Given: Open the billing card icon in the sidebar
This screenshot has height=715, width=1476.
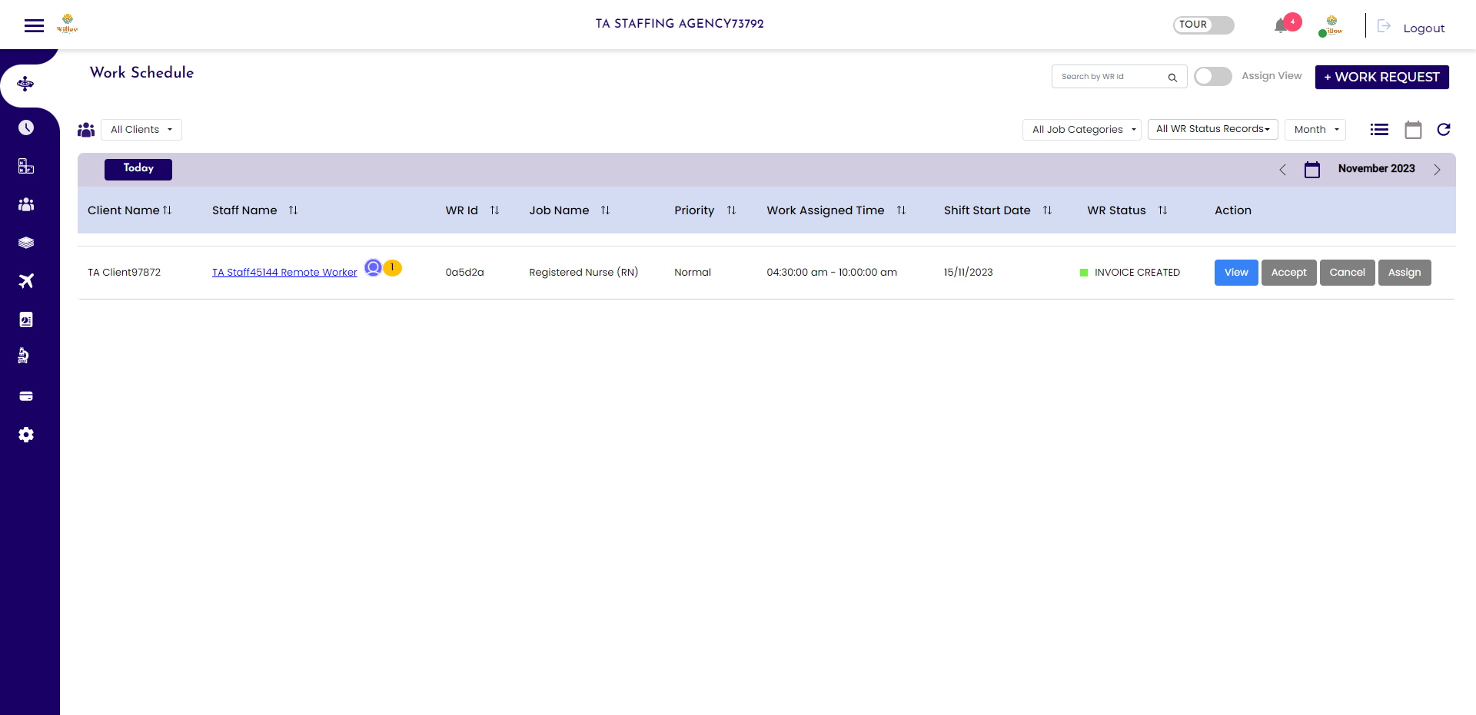Looking at the screenshot, I should (x=25, y=396).
